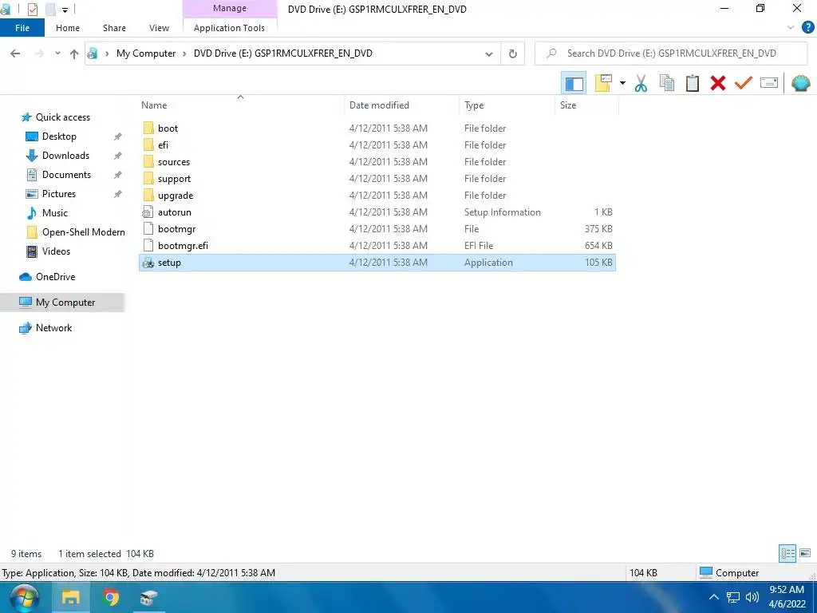Open the recent locations dropdown
Viewport: 817px width, 613px height.
click(x=57, y=53)
